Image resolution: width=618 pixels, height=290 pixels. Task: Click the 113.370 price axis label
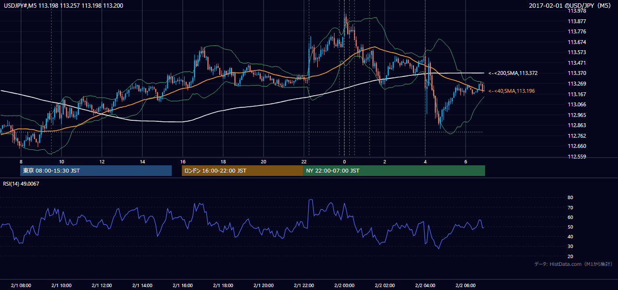click(577, 73)
